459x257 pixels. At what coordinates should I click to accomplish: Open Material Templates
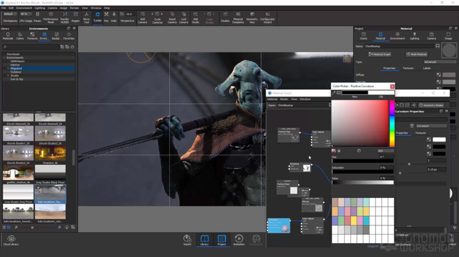(238, 17)
